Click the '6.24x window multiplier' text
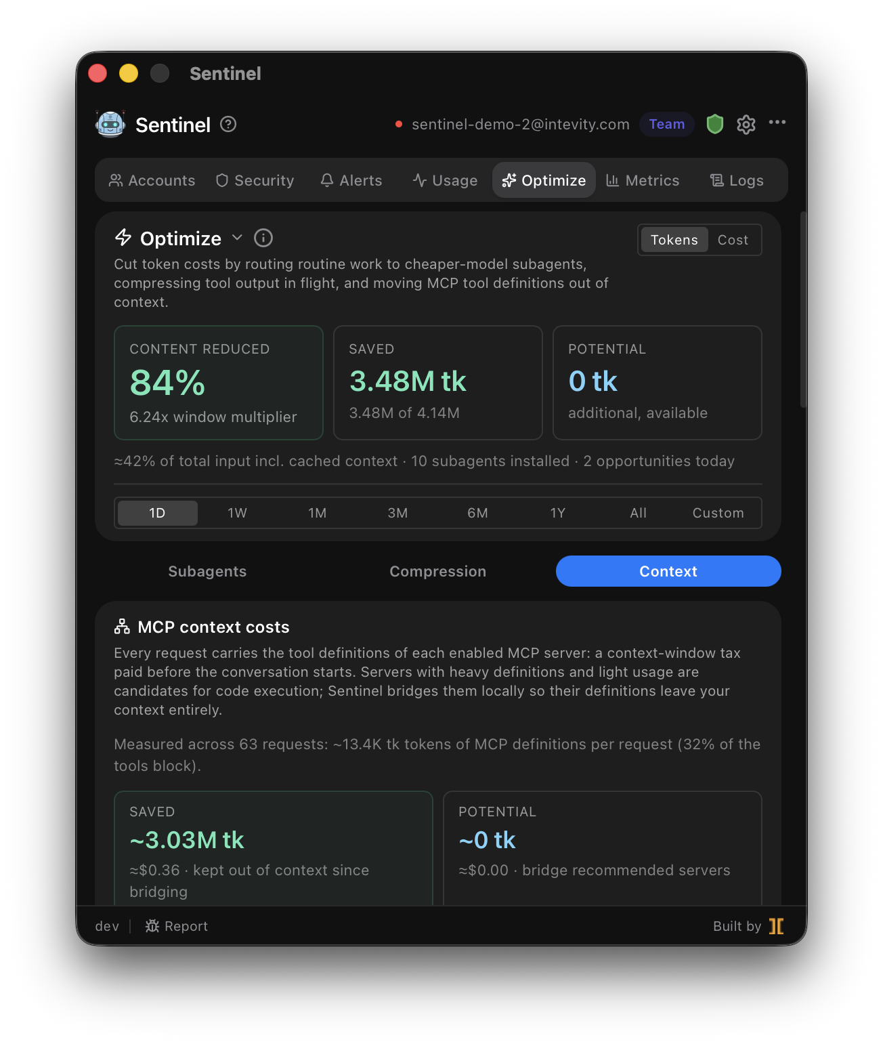883x1046 pixels. pos(213,417)
